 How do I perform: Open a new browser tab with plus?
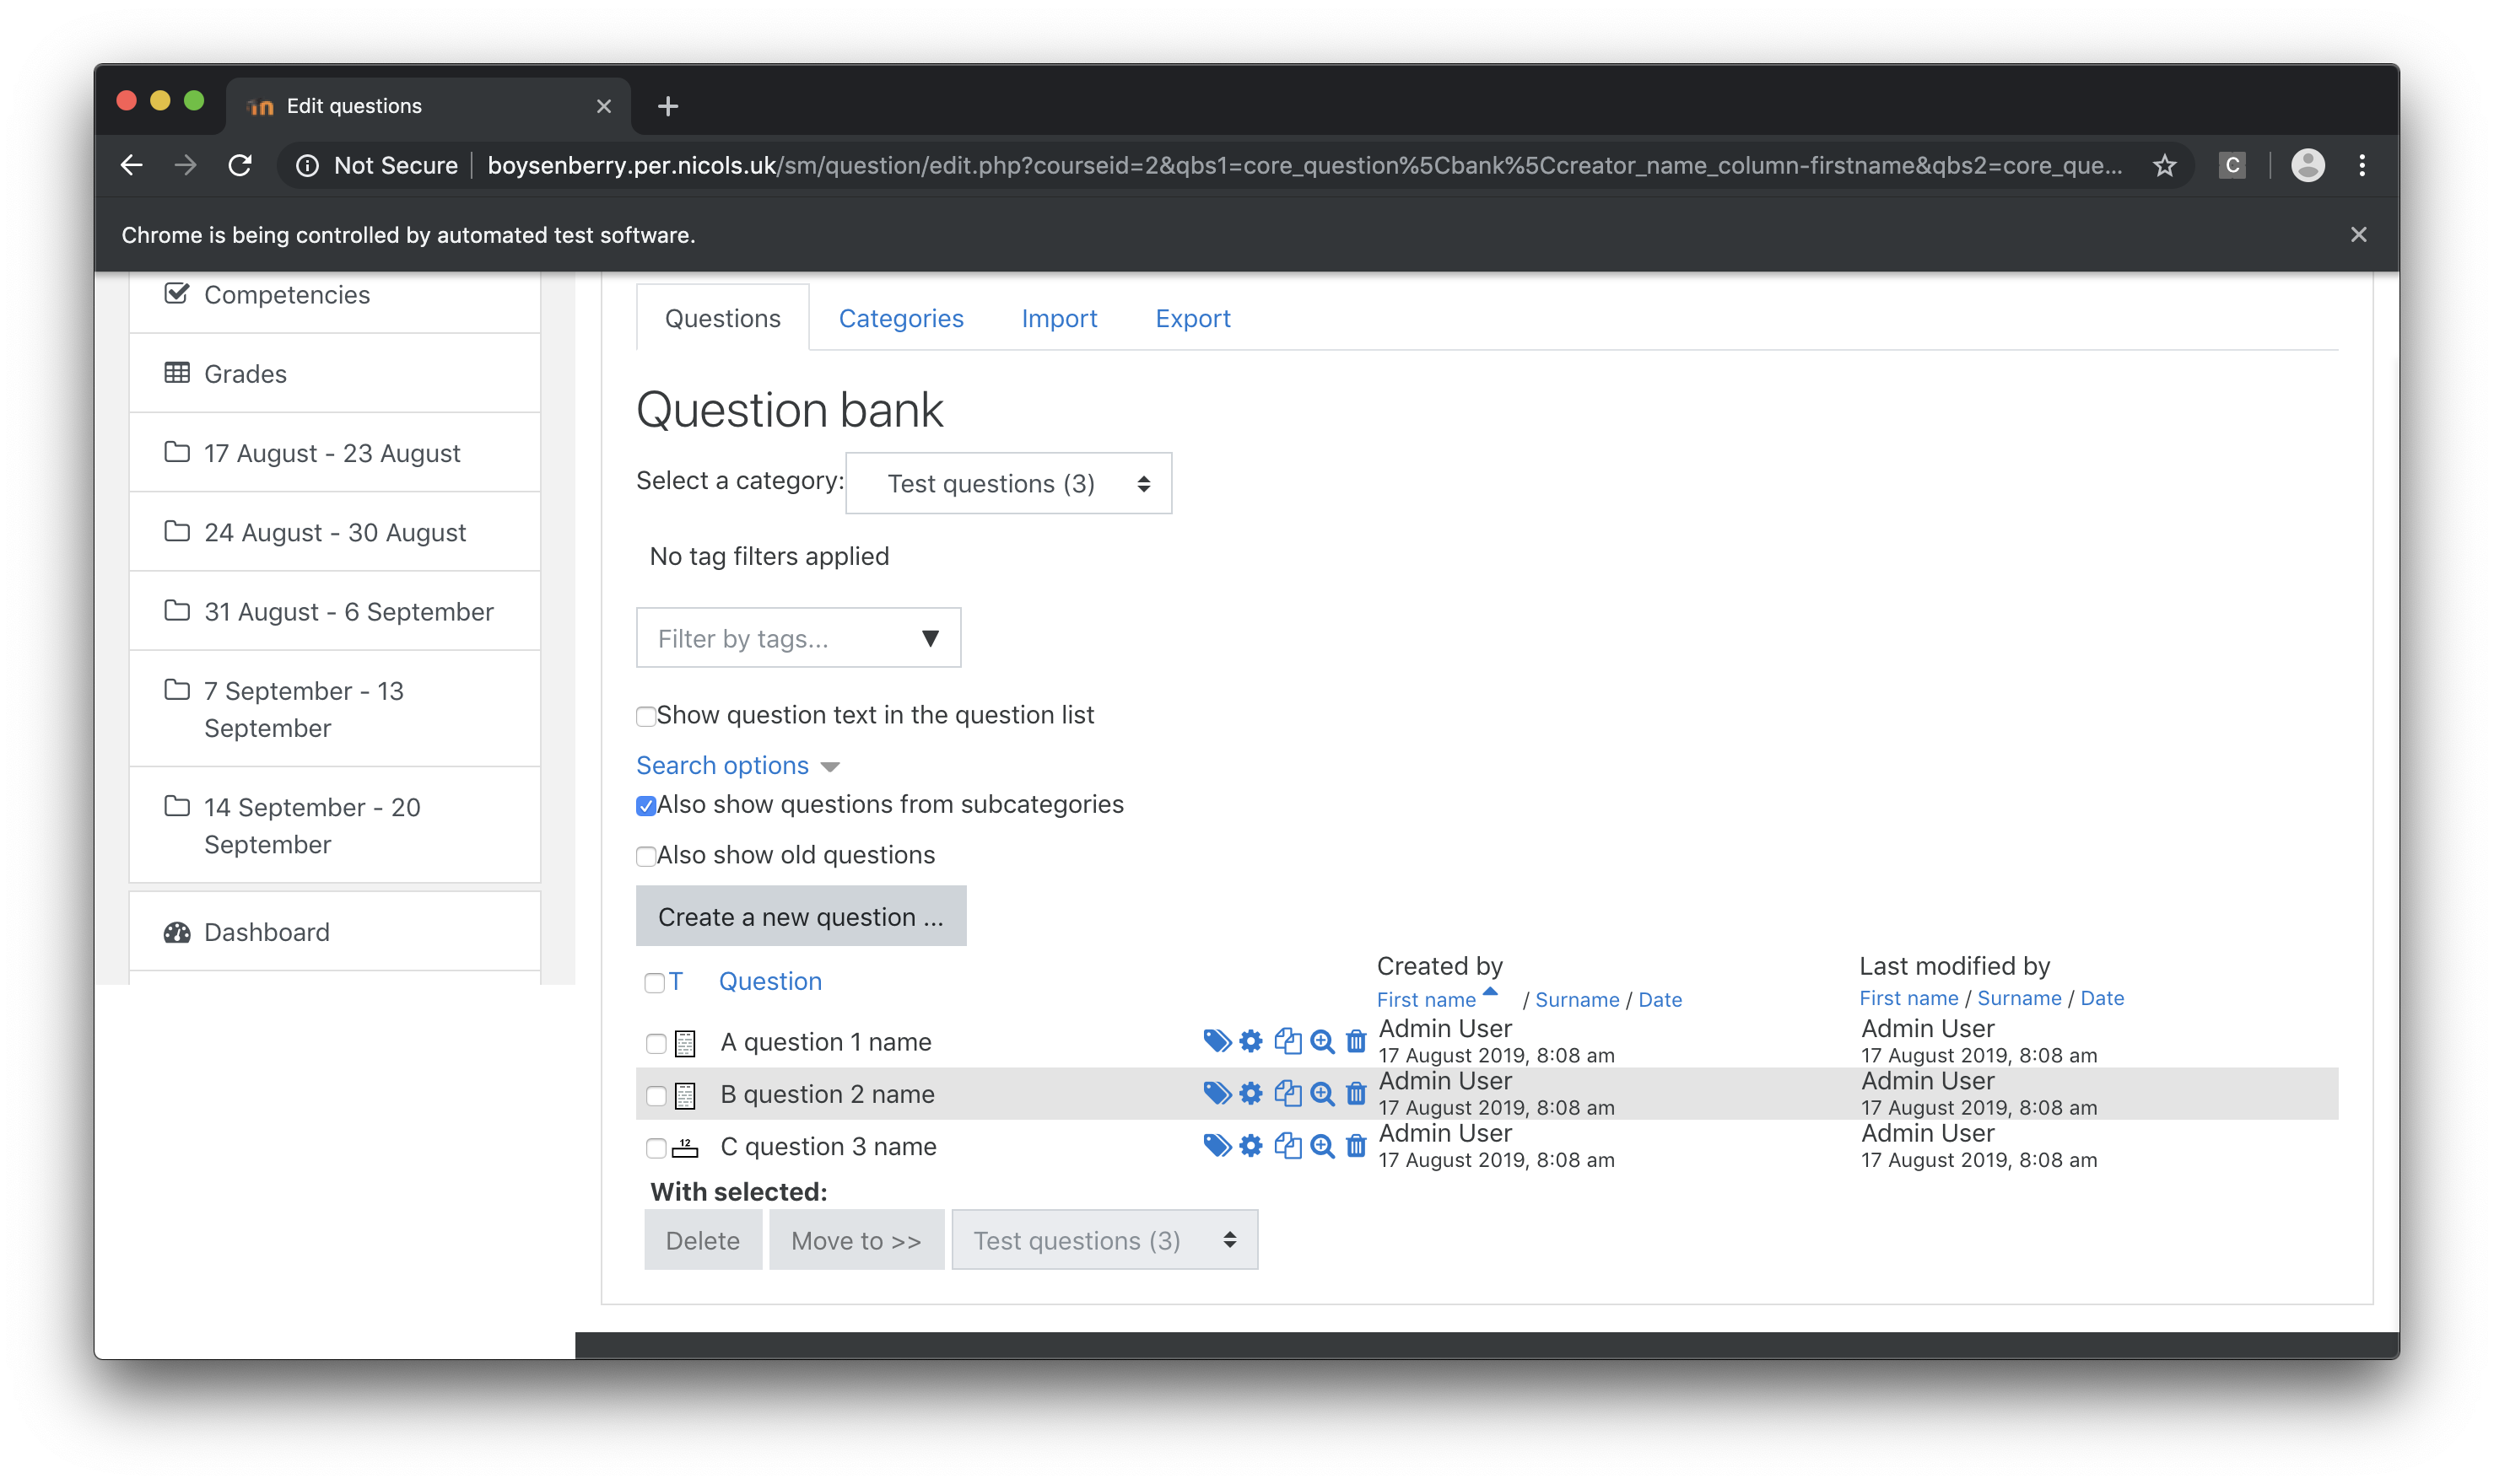click(x=667, y=106)
